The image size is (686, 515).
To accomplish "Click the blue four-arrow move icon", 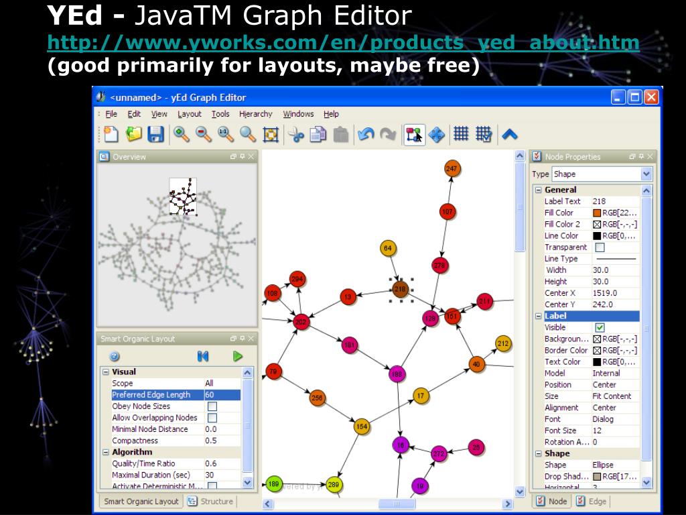I will [436, 134].
